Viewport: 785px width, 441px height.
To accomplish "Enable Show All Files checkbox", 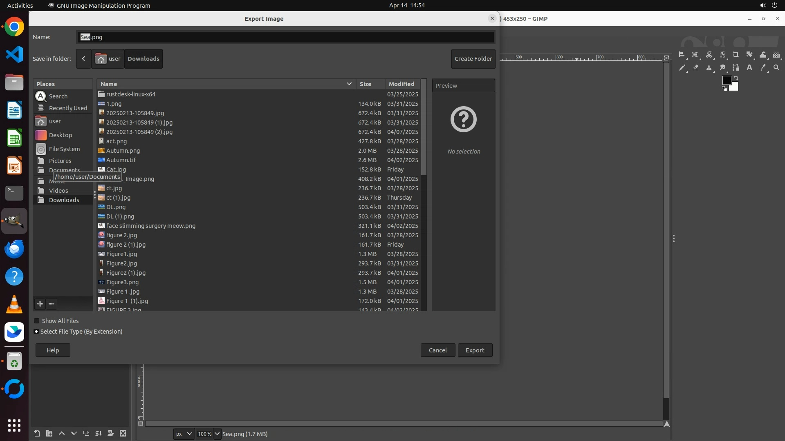I will (37, 321).
